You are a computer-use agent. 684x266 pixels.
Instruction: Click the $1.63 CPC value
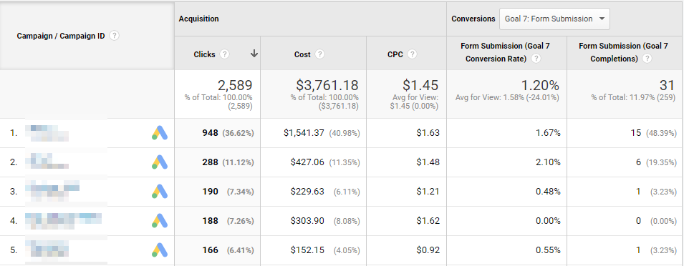pyautogui.click(x=428, y=133)
